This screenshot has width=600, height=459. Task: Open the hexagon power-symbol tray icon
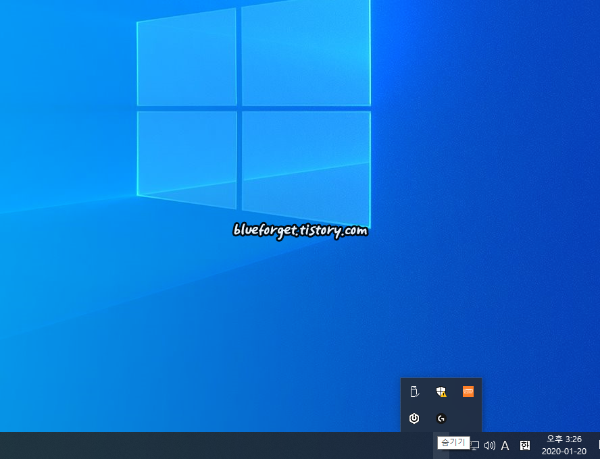click(414, 418)
